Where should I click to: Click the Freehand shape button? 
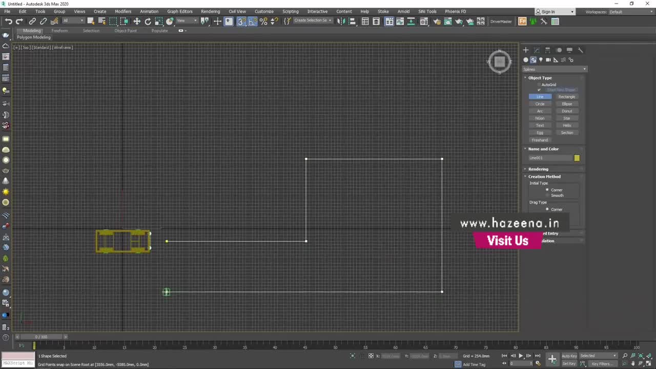click(540, 140)
